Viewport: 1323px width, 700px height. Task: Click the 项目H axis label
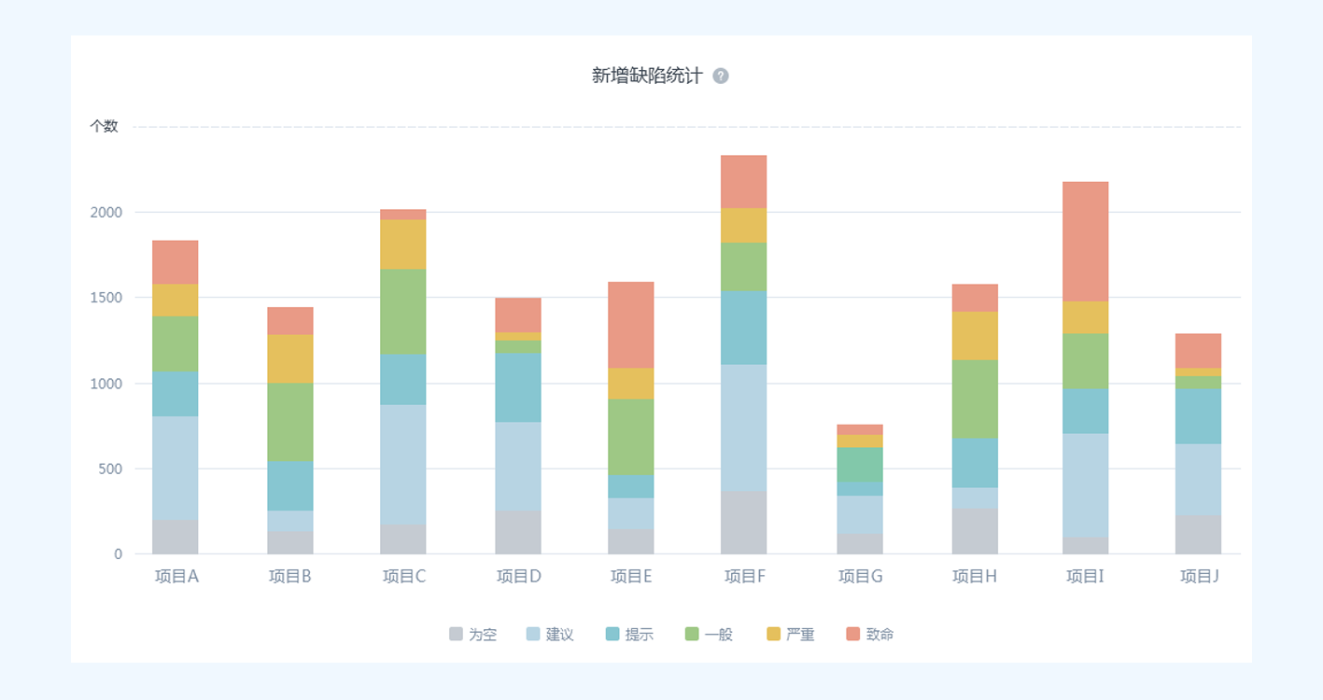pyautogui.click(x=975, y=577)
